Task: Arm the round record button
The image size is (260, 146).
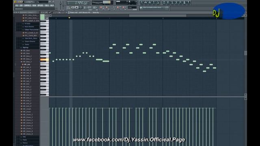Action: (80, 8)
